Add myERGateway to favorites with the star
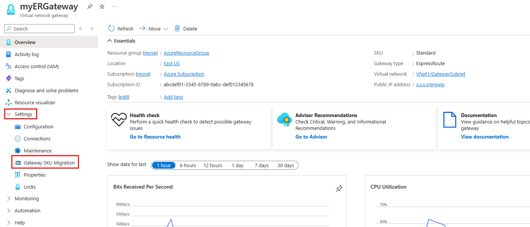This screenshot has width=530, height=227. (102, 7)
